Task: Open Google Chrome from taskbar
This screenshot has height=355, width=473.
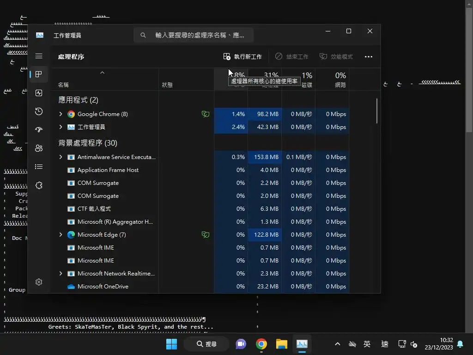Action: (x=261, y=344)
